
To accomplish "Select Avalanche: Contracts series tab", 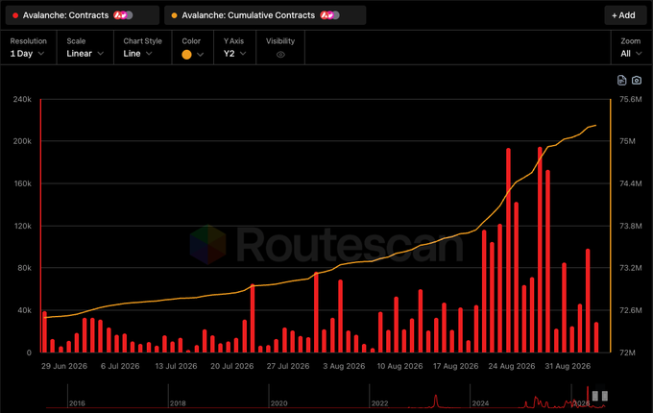I will tap(82, 15).
